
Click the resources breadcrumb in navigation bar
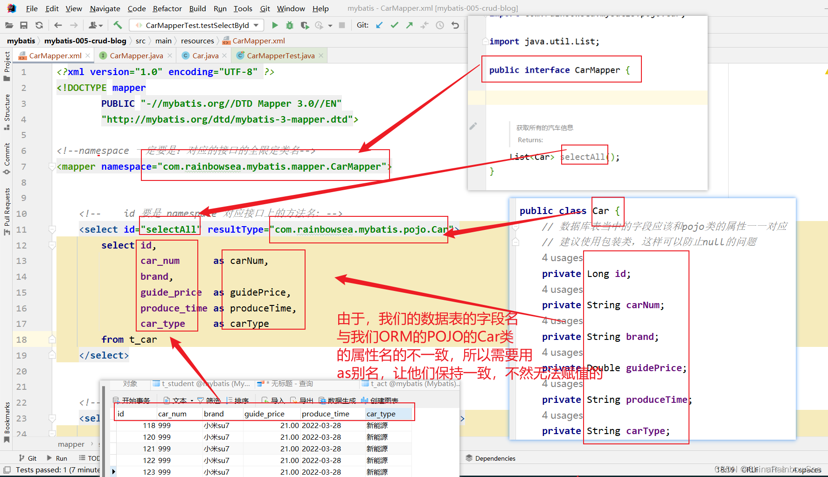[197, 41]
